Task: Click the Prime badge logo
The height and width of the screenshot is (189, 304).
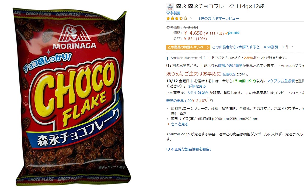Action: pyautogui.click(x=232, y=33)
